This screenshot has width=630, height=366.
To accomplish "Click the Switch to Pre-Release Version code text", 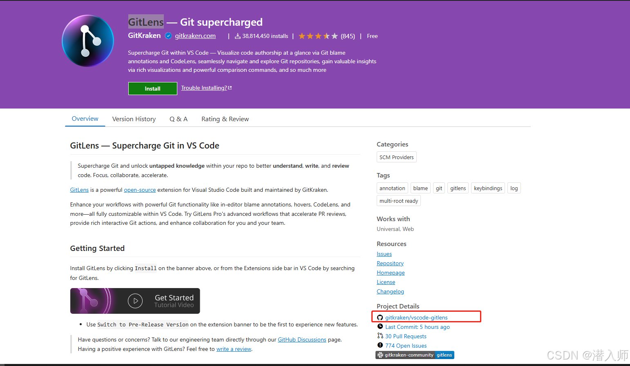I will click(x=143, y=325).
